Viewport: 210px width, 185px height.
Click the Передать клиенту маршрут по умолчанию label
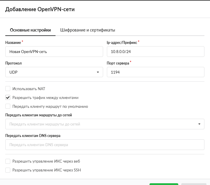coord(50,106)
